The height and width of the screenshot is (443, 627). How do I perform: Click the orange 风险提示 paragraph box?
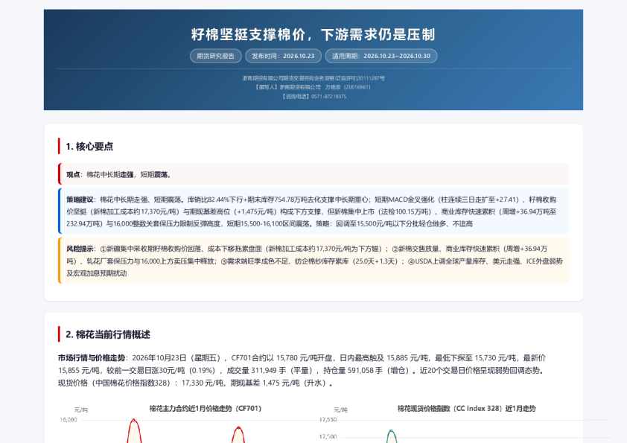click(x=313, y=261)
